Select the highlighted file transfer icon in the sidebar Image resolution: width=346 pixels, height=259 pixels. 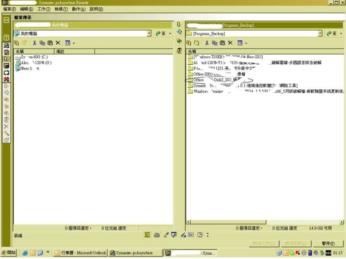6,59
